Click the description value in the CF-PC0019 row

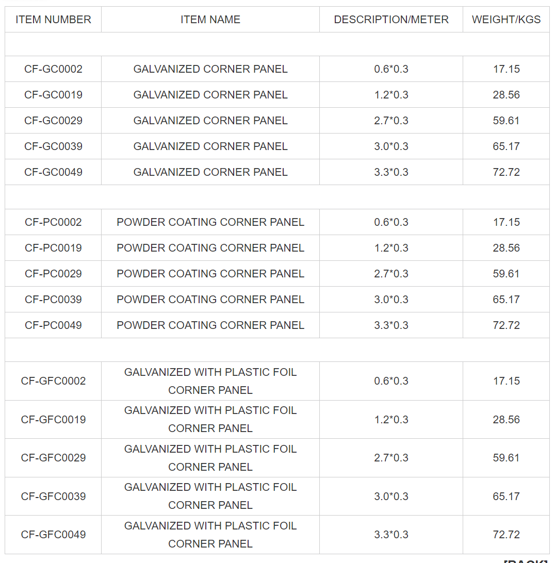tap(391, 248)
